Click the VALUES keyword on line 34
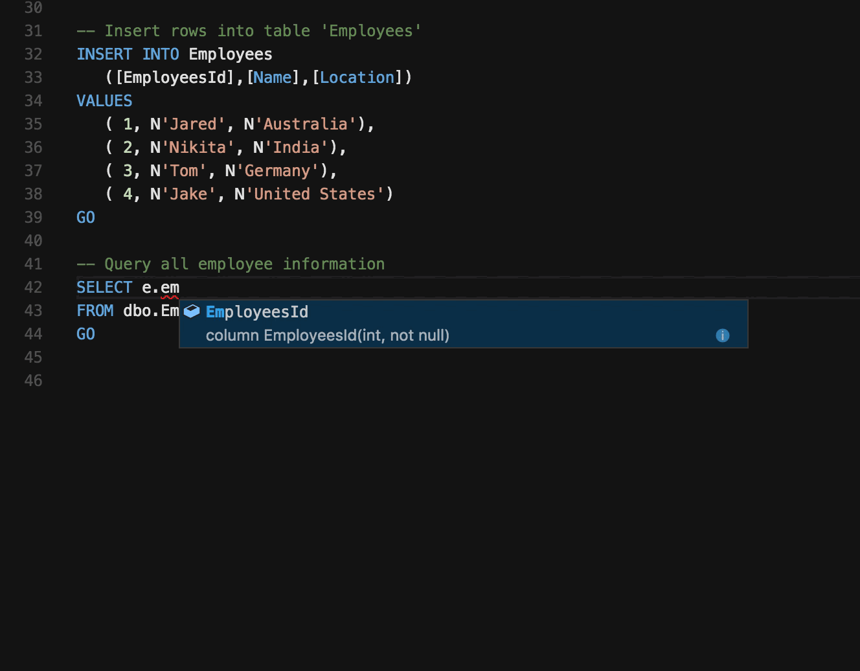The height and width of the screenshot is (671, 860). click(x=104, y=100)
